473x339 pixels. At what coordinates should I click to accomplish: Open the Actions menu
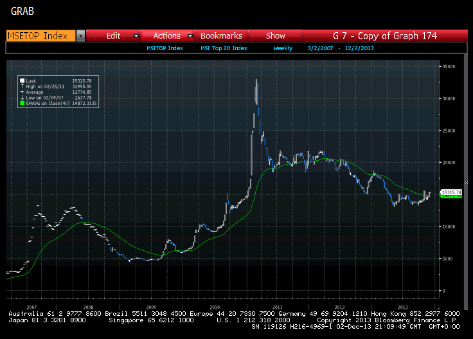click(x=167, y=36)
